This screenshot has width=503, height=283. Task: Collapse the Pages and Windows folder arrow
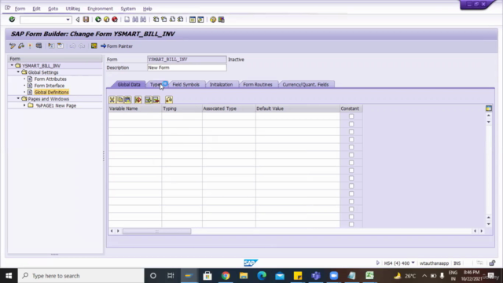18,99
